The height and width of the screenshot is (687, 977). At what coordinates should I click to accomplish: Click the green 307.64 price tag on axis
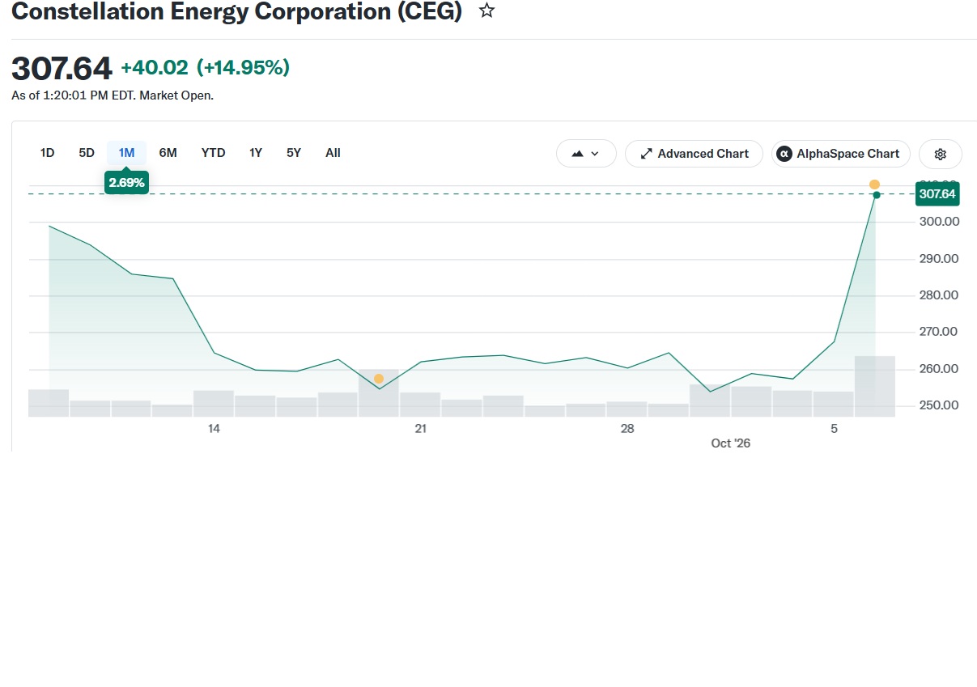coord(937,194)
